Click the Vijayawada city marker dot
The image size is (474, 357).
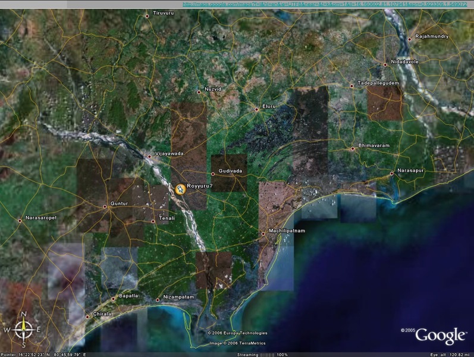click(x=149, y=156)
